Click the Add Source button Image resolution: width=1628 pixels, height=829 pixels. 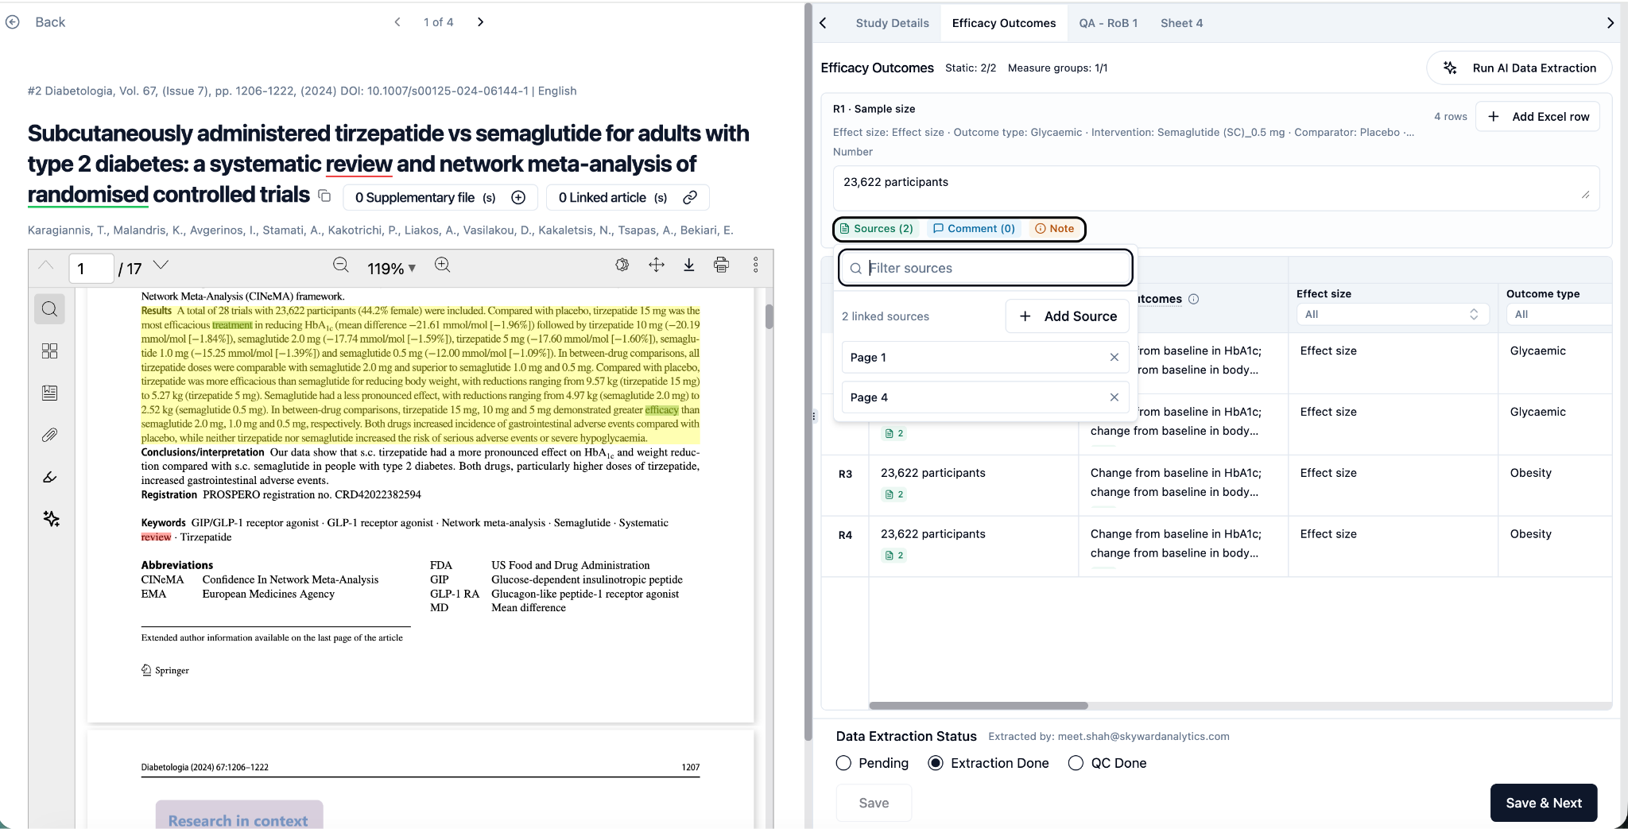[1068, 316]
